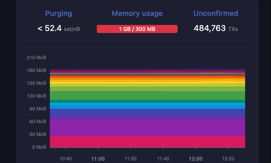Select the 120 MvB axis label

(x=37, y=96)
